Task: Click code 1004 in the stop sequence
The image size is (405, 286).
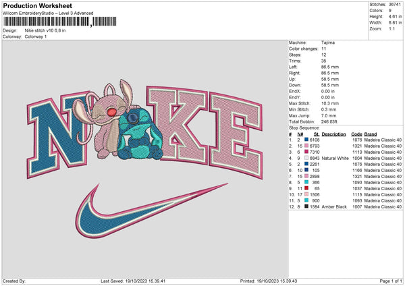Action: click(x=357, y=158)
